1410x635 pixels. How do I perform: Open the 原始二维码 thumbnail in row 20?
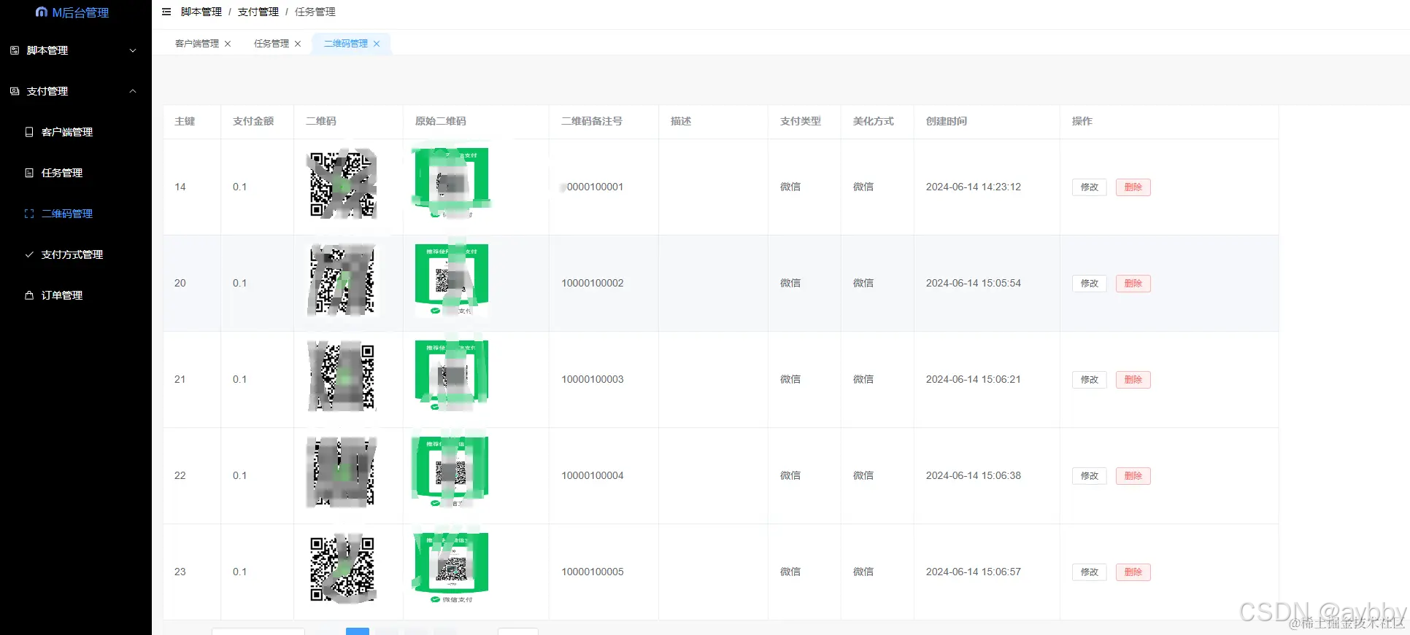tap(452, 280)
